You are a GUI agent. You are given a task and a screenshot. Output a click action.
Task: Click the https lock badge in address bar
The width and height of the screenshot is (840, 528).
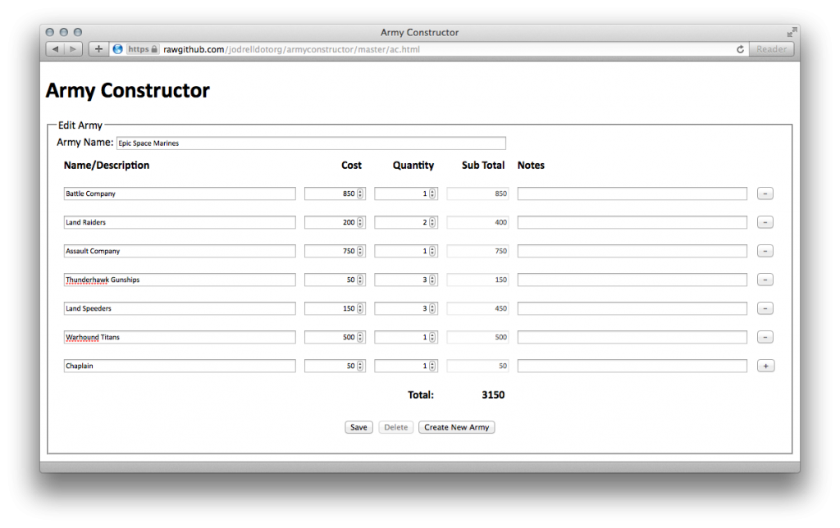(x=143, y=49)
